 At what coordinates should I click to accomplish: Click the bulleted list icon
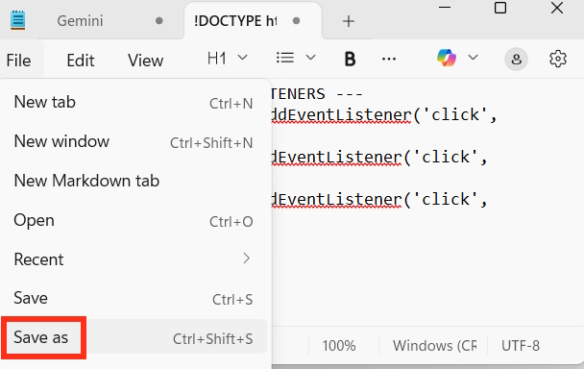285,58
